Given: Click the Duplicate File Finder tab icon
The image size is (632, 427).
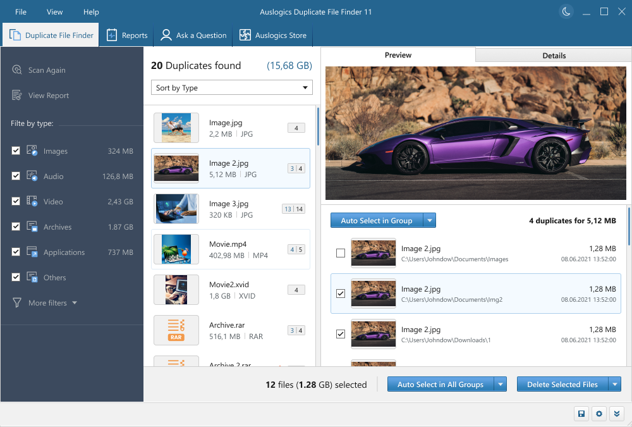Looking at the screenshot, I should 15,35.
